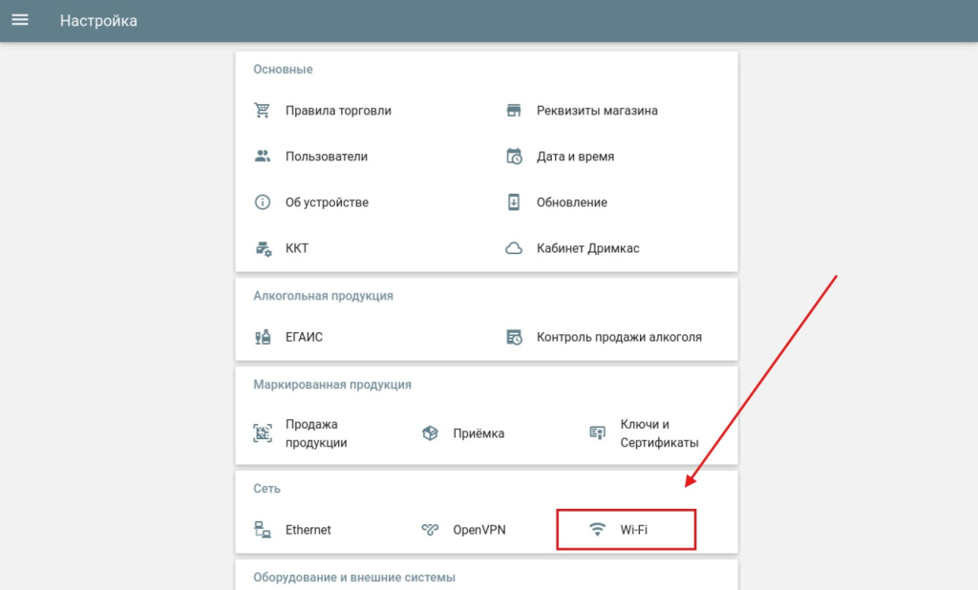Viewport: 978px width, 590px height.
Task: Click the Правила торговли text label
Action: (x=339, y=110)
